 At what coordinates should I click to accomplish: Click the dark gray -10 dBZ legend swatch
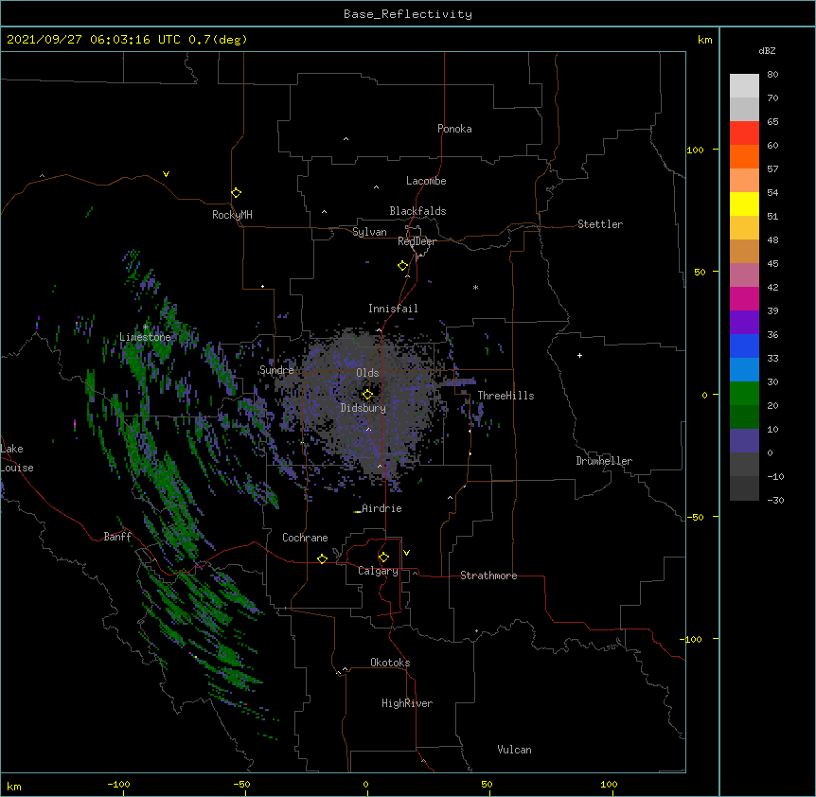coord(744,488)
